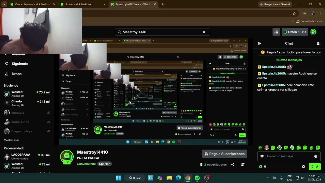This screenshot has height=183, width=325.
Task: Open Copilot from the taskbar
Action: tap(160, 178)
